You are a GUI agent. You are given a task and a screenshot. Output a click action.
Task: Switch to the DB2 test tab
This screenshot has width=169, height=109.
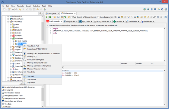pyautogui.click(x=119, y=22)
